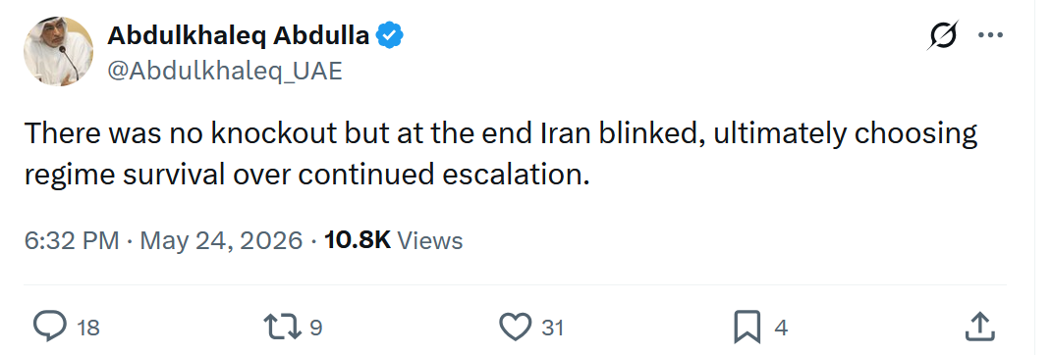The image size is (1052, 355).
Task: Click the repost count 9
Action: point(316,328)
